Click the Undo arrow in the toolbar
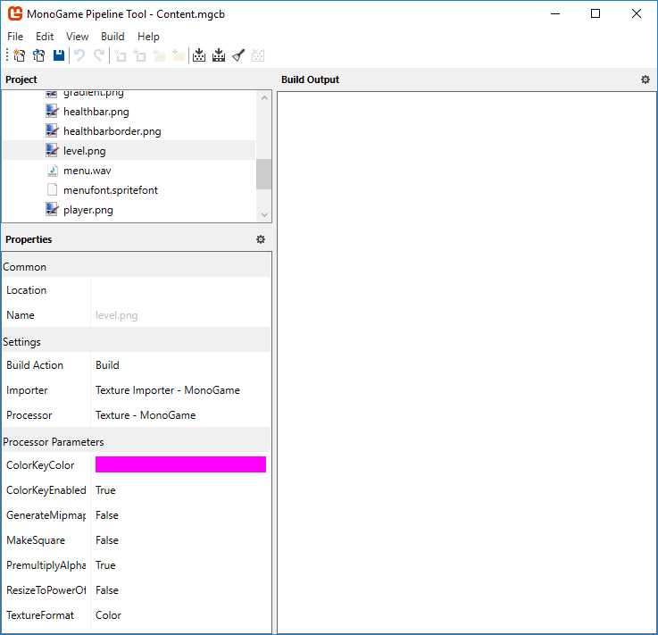The image size is (658, 635). pyautogui.click(x=79, y=55)
